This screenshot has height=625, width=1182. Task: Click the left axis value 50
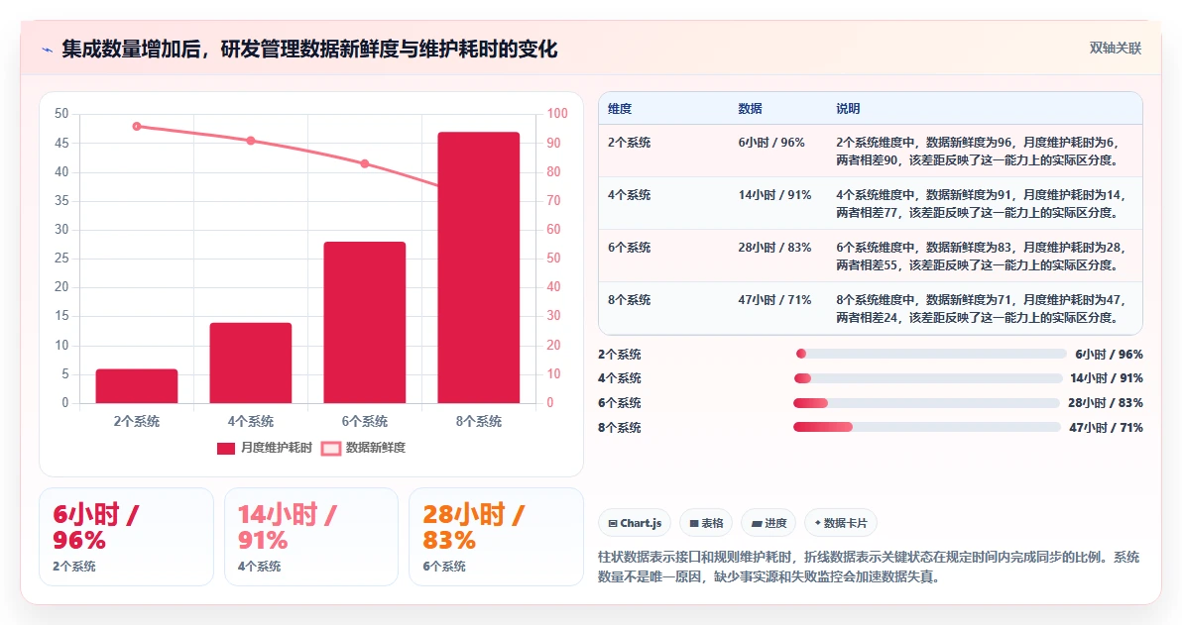61,114
